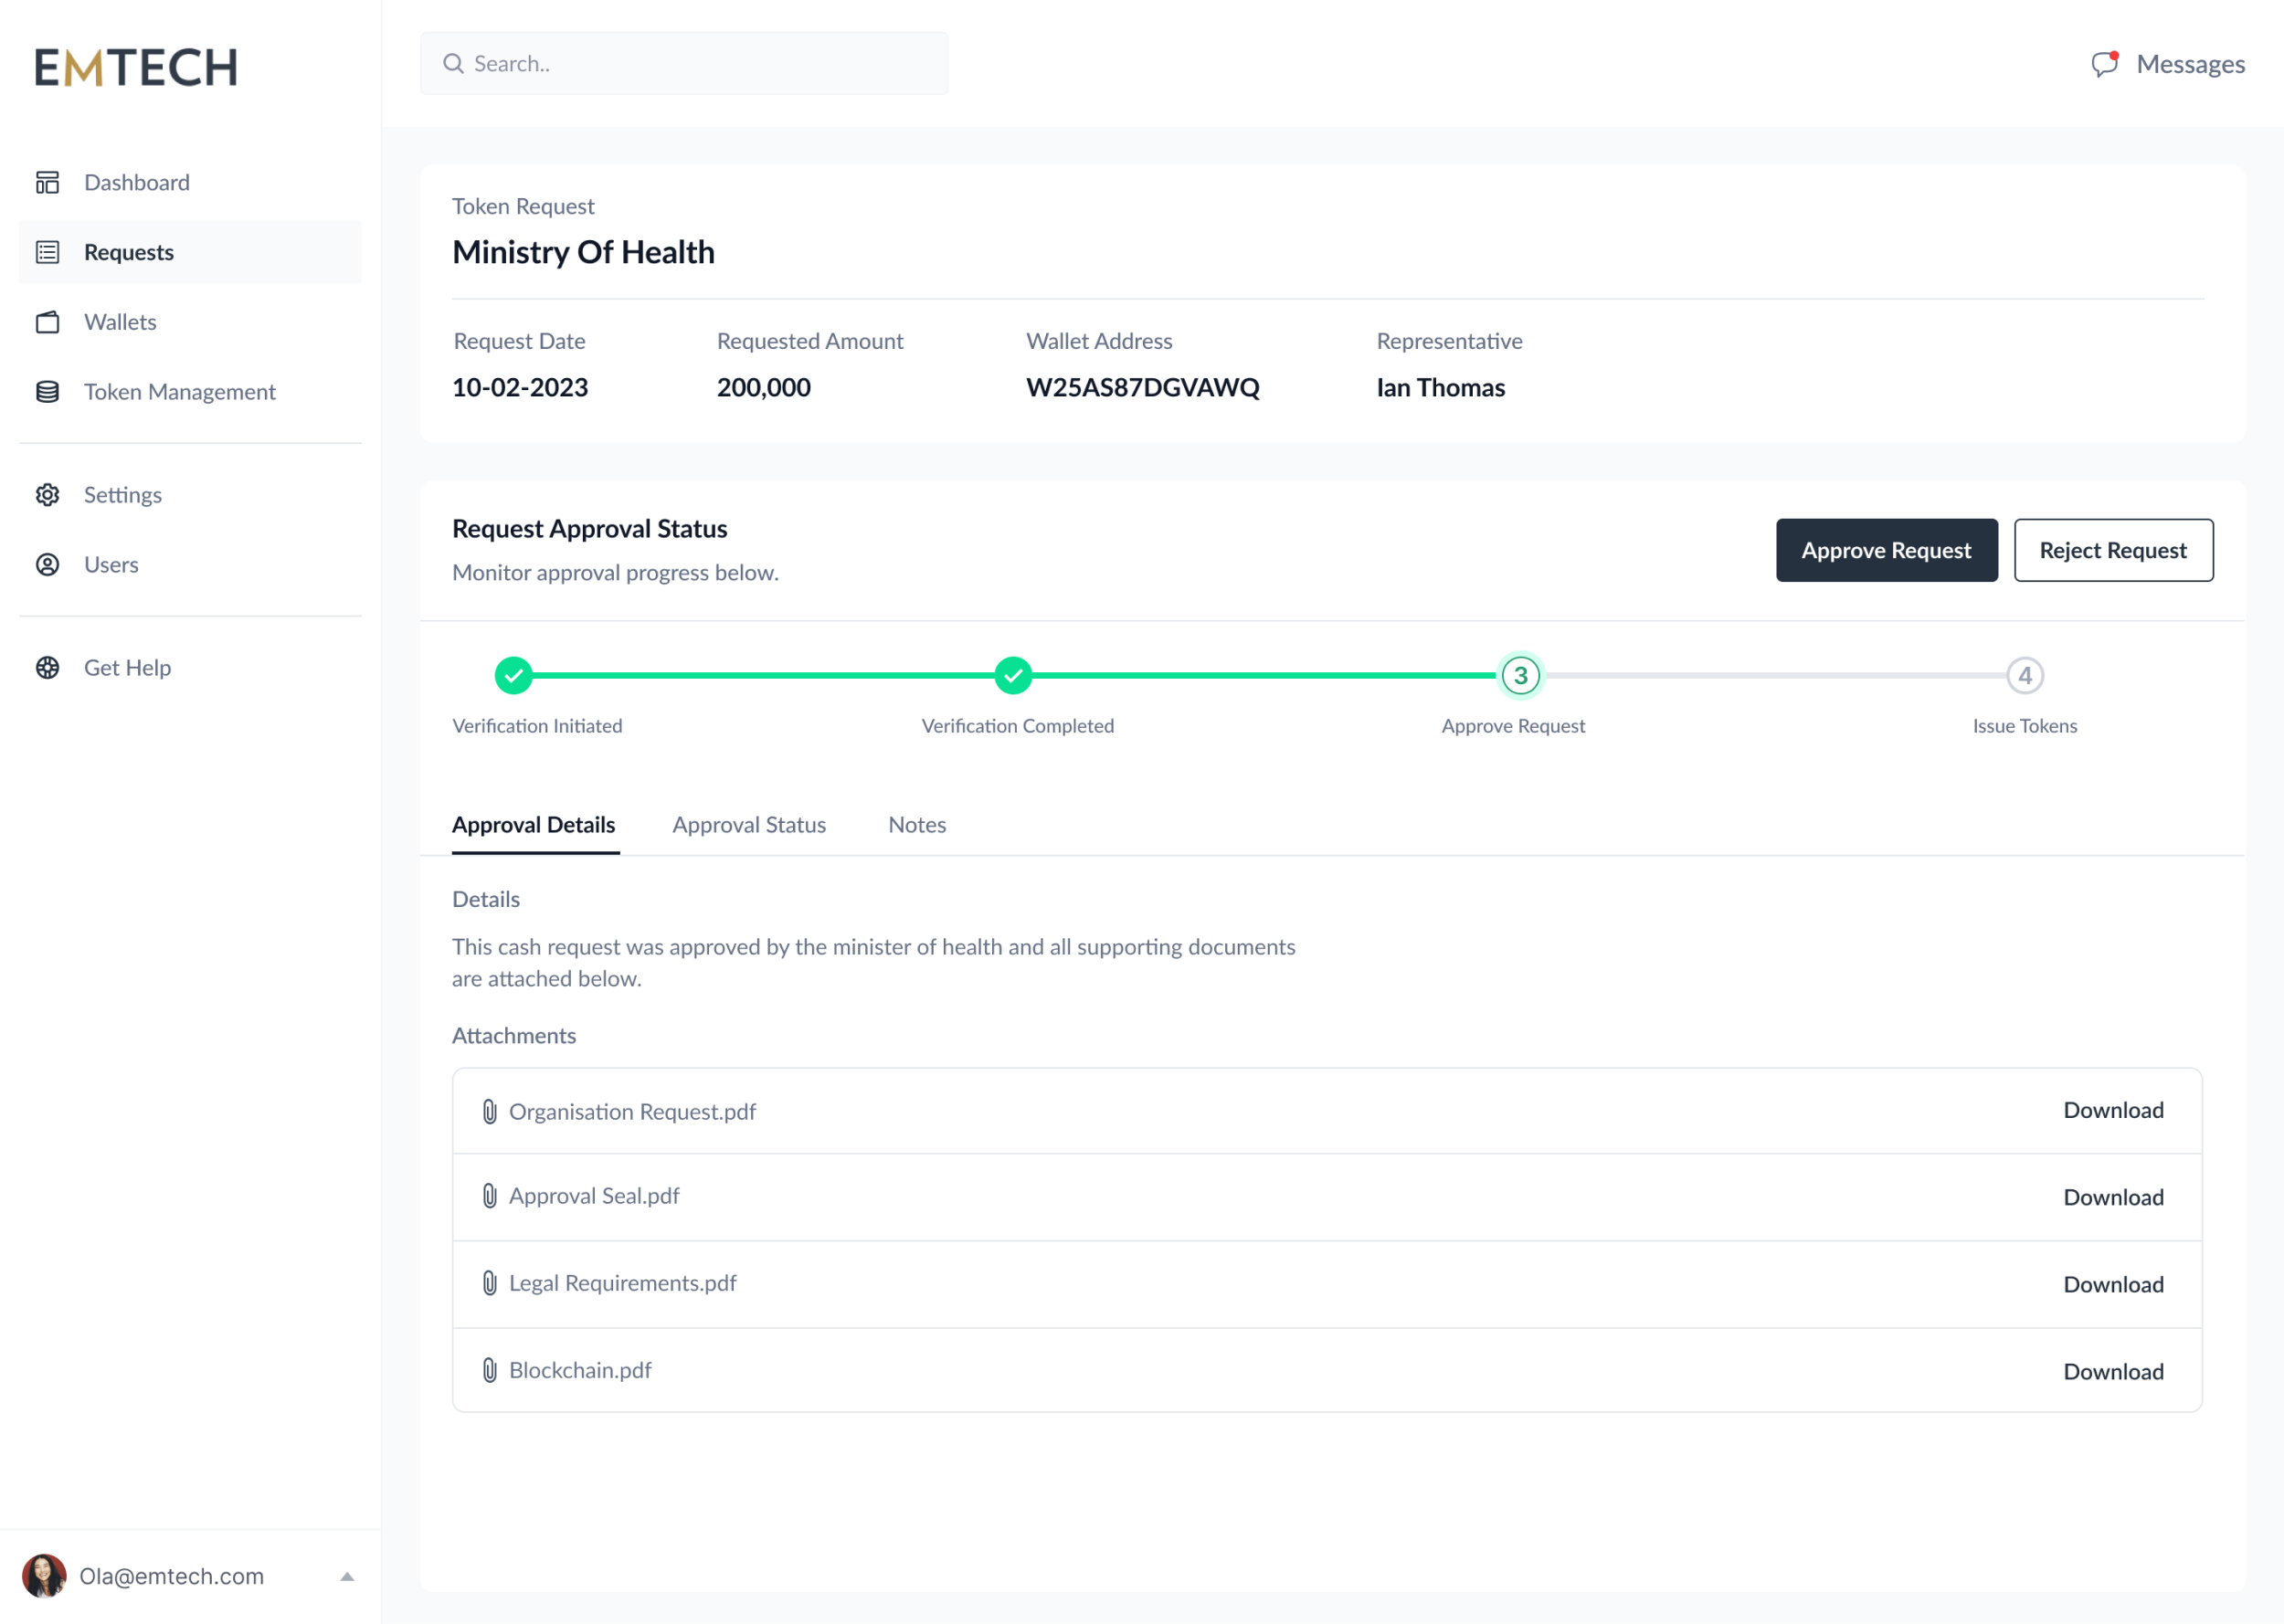This screenshot has width=2284, height=1624.
Task: Click Organisation Request.pdf file name
Action: (632, 1112)
